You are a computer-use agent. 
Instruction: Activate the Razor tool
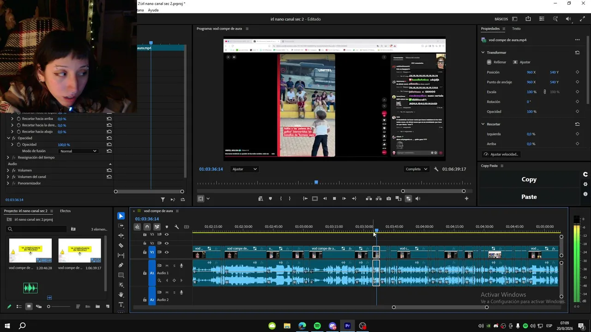(x=121, y=245)
